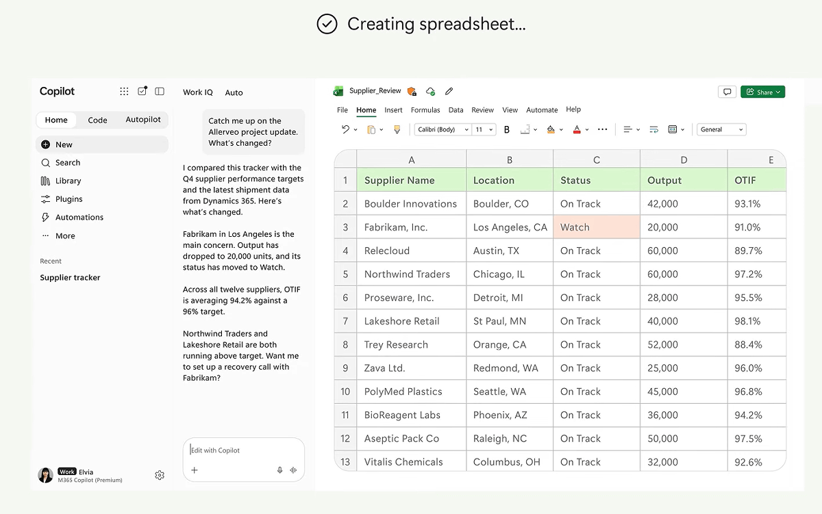822x514 pixels.
Task: Open the ribbon overflow ellipsis menu
Action: (603, 129)
